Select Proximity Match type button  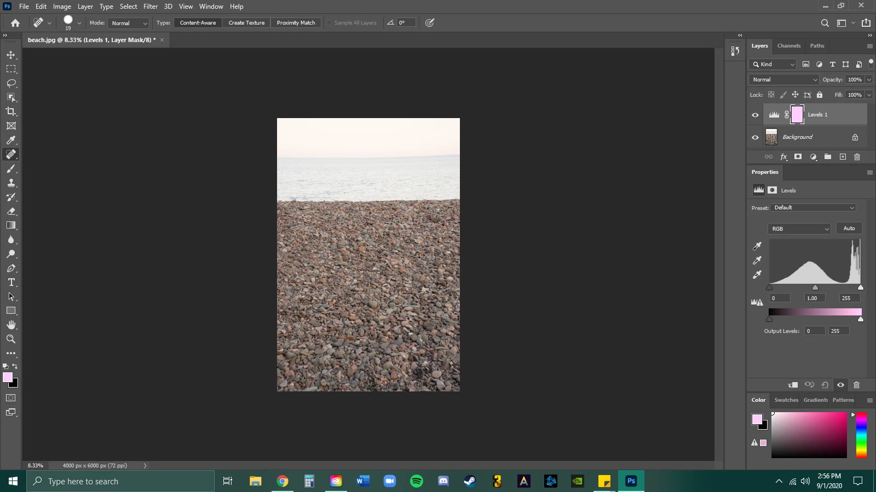pyautogui.click(x=296, y=23)
